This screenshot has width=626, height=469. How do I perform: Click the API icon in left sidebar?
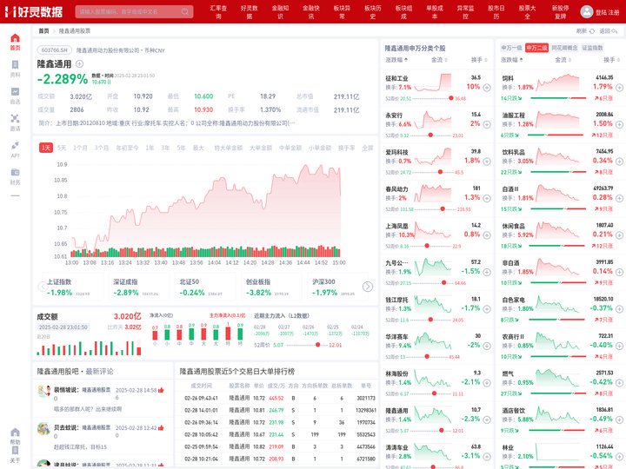pos(15,146)
